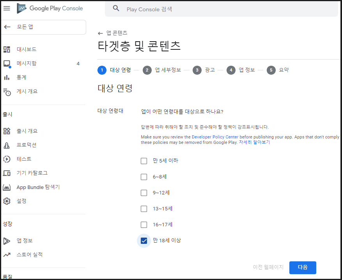The height and width of the screenshot is (280, 342).
Task: Select 스토어 실적 in the sidebar
Action: pyautogui.click(x=30, y=255)
